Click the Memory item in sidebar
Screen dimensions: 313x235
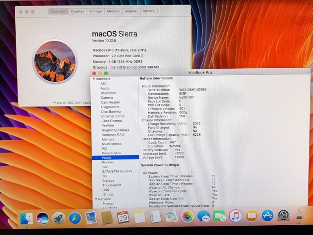pos(108,139)
